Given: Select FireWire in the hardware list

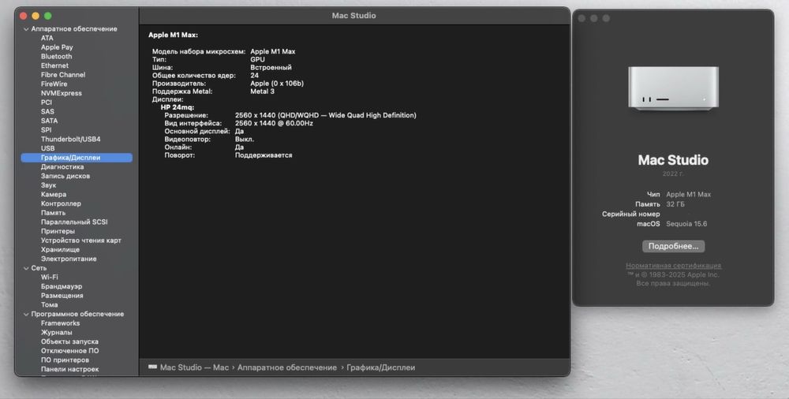Looking at the screenshot, I should pyautogui.click(x=54, y=84).
